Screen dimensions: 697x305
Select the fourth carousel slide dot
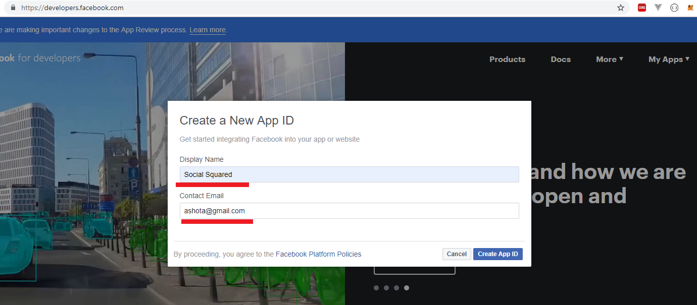click(407, 288)
